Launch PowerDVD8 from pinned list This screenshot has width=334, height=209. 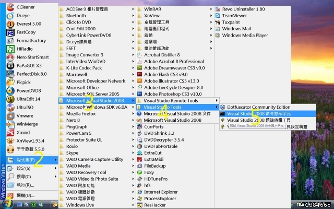[32, 90]
